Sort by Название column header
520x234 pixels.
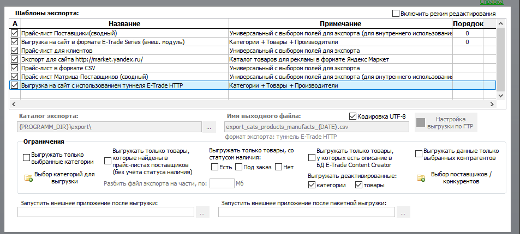[x=124, y=24]
